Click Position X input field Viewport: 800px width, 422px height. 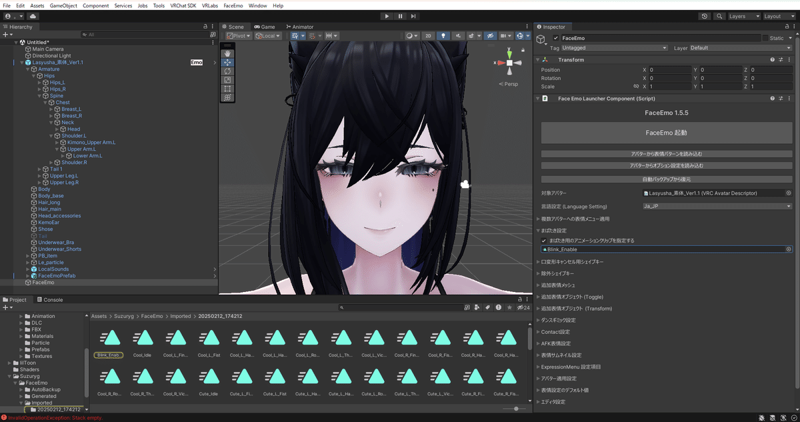[x=669, y=69]
